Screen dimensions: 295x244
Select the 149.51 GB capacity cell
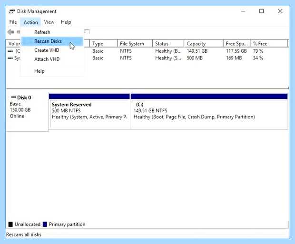(197, 51)
